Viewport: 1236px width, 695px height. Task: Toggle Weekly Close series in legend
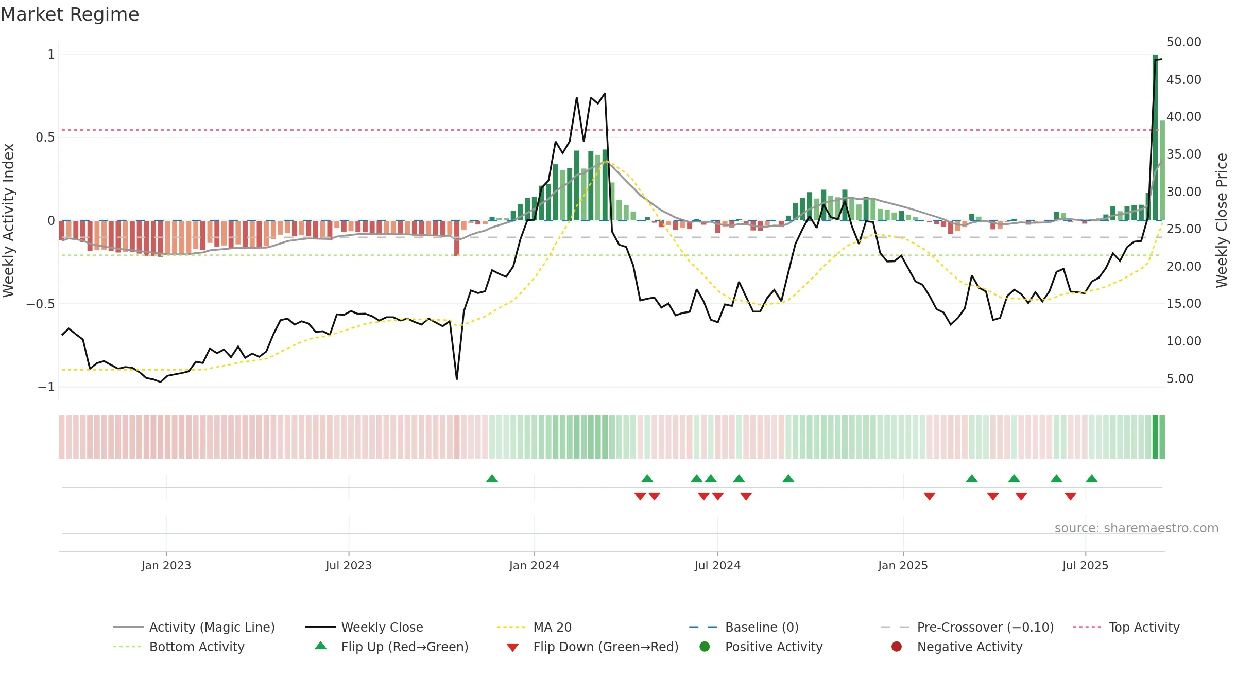364,627
